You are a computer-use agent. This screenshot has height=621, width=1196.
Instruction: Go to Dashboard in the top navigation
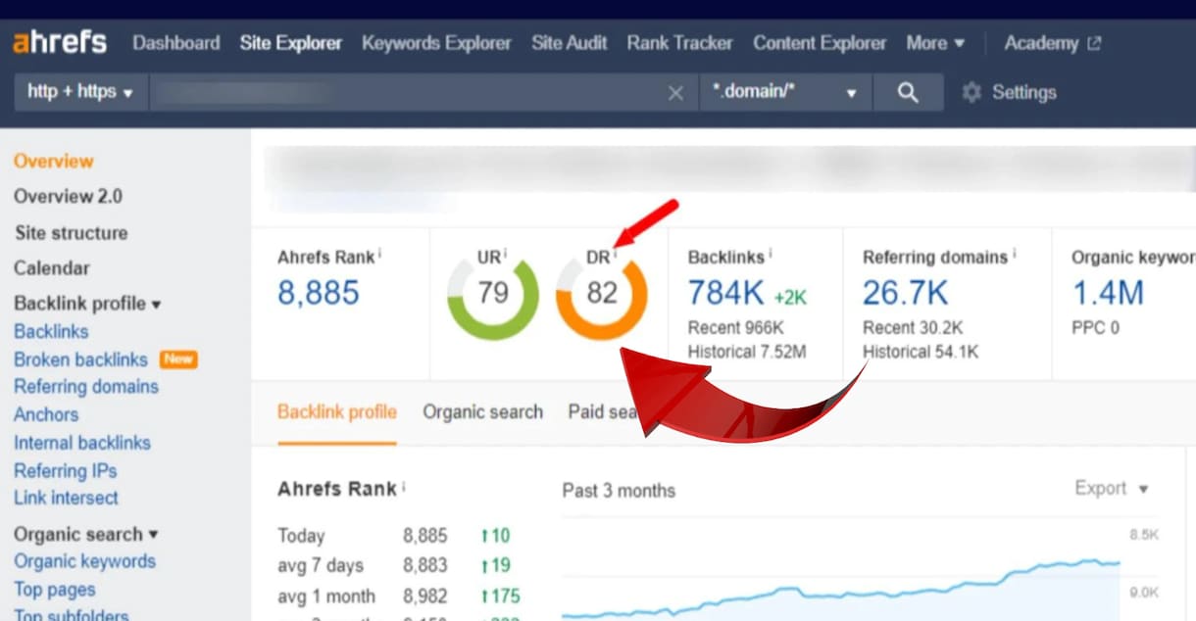click(176, 43)
